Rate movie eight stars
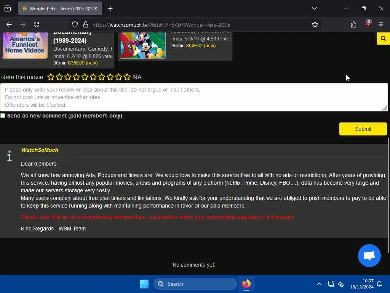Screen dimensions: 390x293 coord(110,77)
